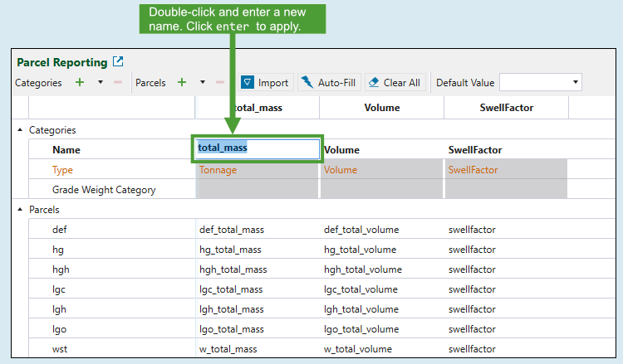
Task: Select the Volume column header
Action: [382, 108]
